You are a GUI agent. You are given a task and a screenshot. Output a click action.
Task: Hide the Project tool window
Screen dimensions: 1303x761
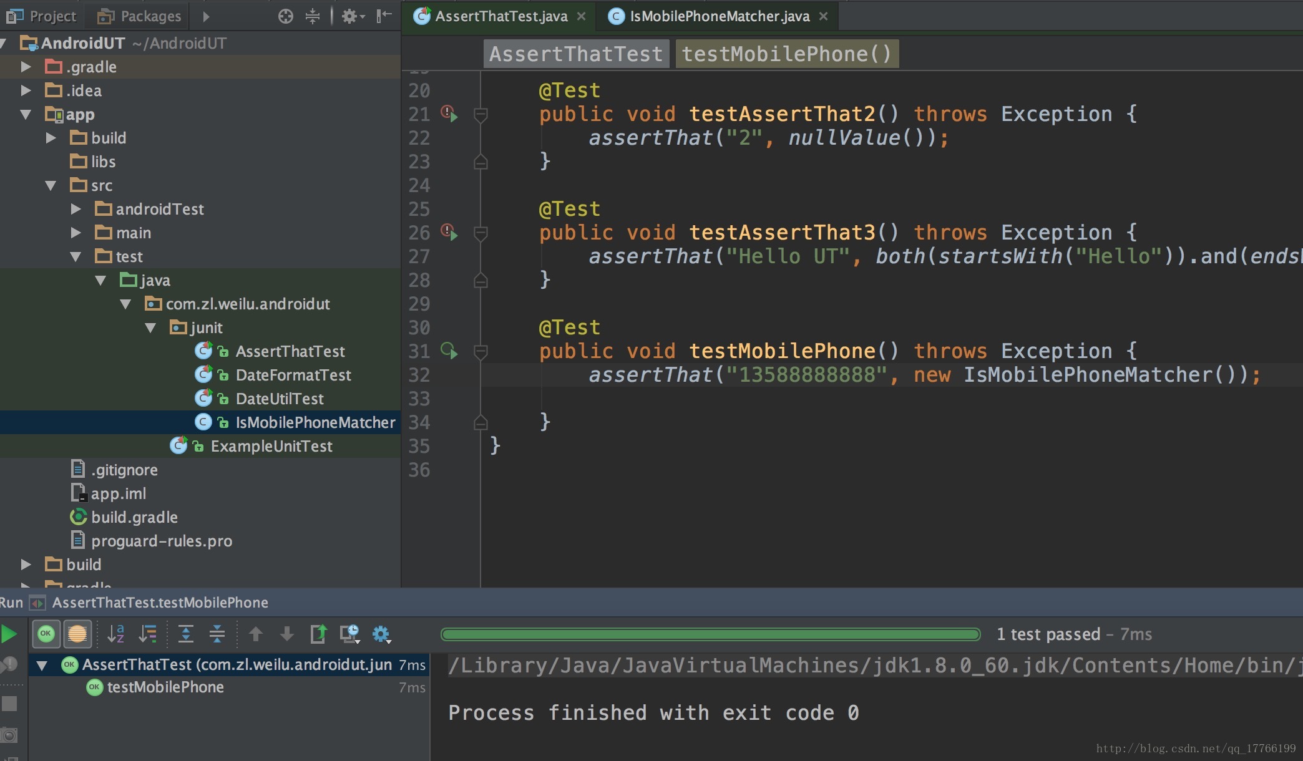pos(384,16)
